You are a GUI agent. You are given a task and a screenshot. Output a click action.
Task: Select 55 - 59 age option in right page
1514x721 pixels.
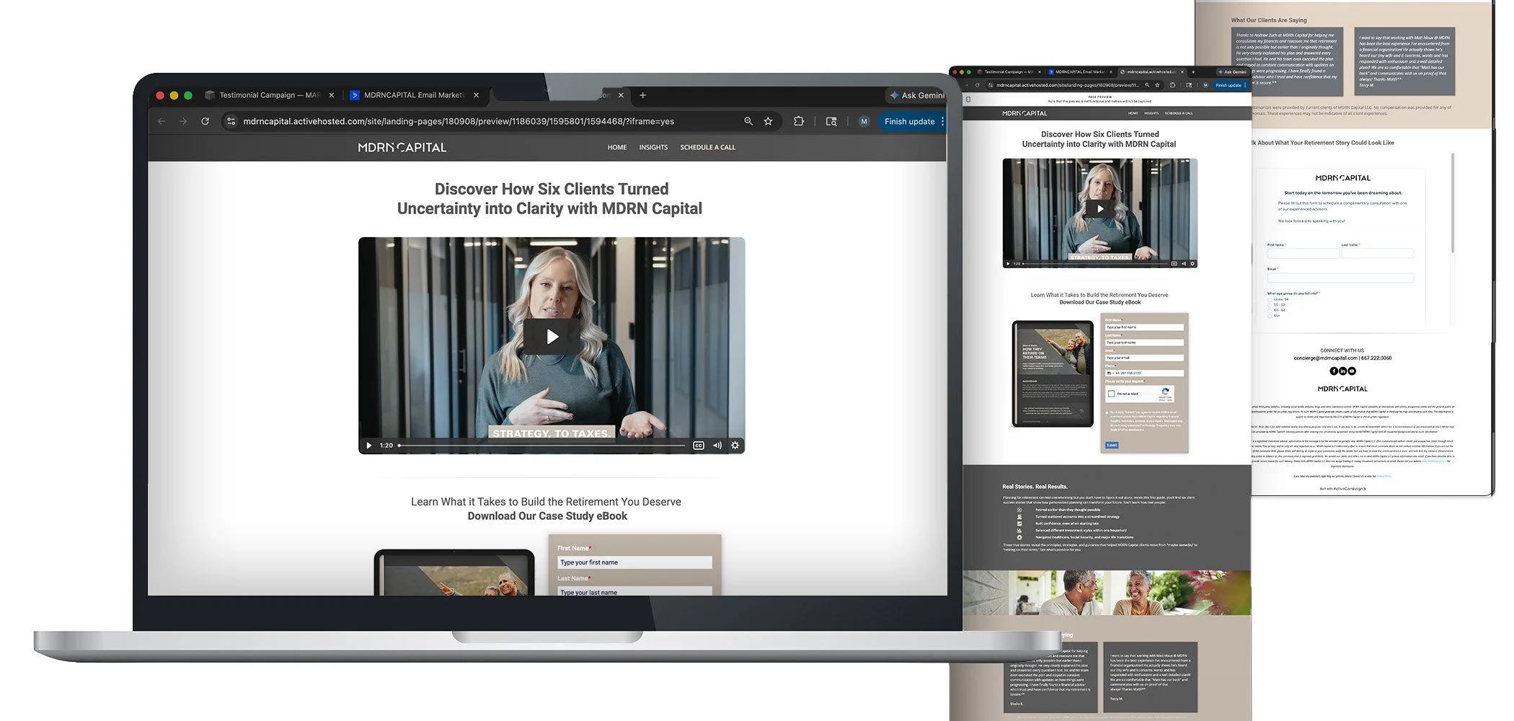1270,304
